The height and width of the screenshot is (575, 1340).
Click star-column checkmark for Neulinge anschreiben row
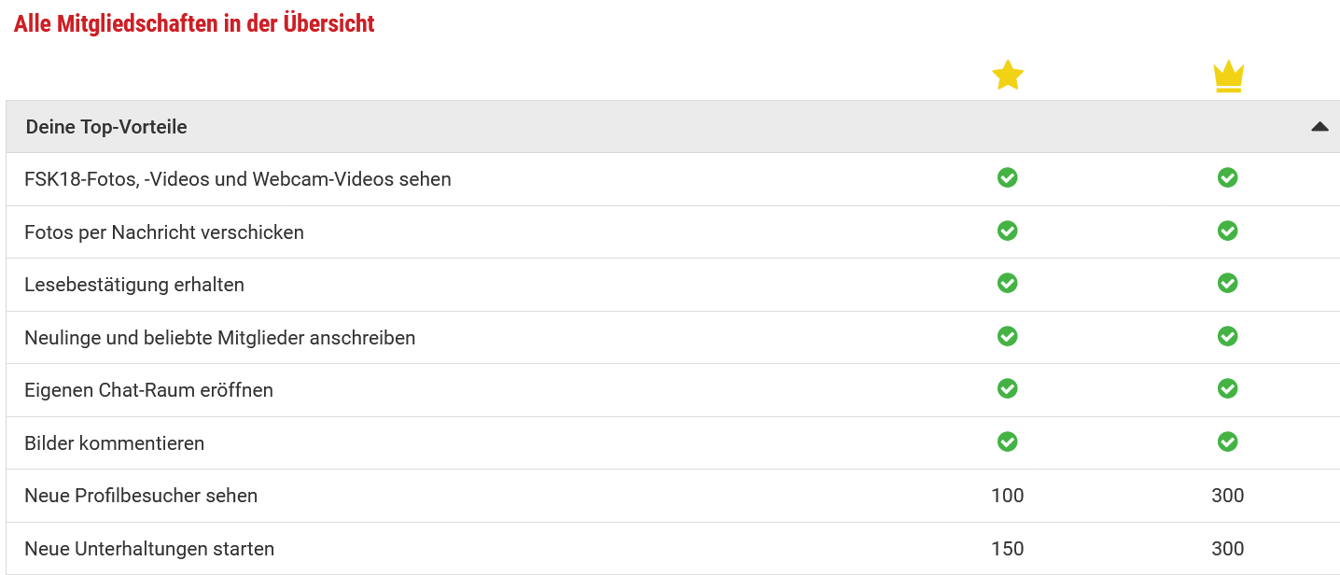click(1008, 336)
